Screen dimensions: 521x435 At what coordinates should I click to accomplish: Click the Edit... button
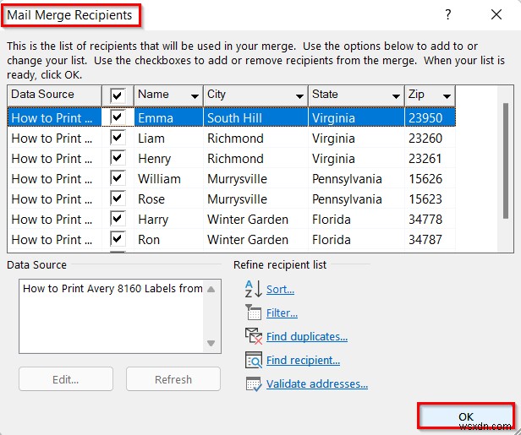66,379
